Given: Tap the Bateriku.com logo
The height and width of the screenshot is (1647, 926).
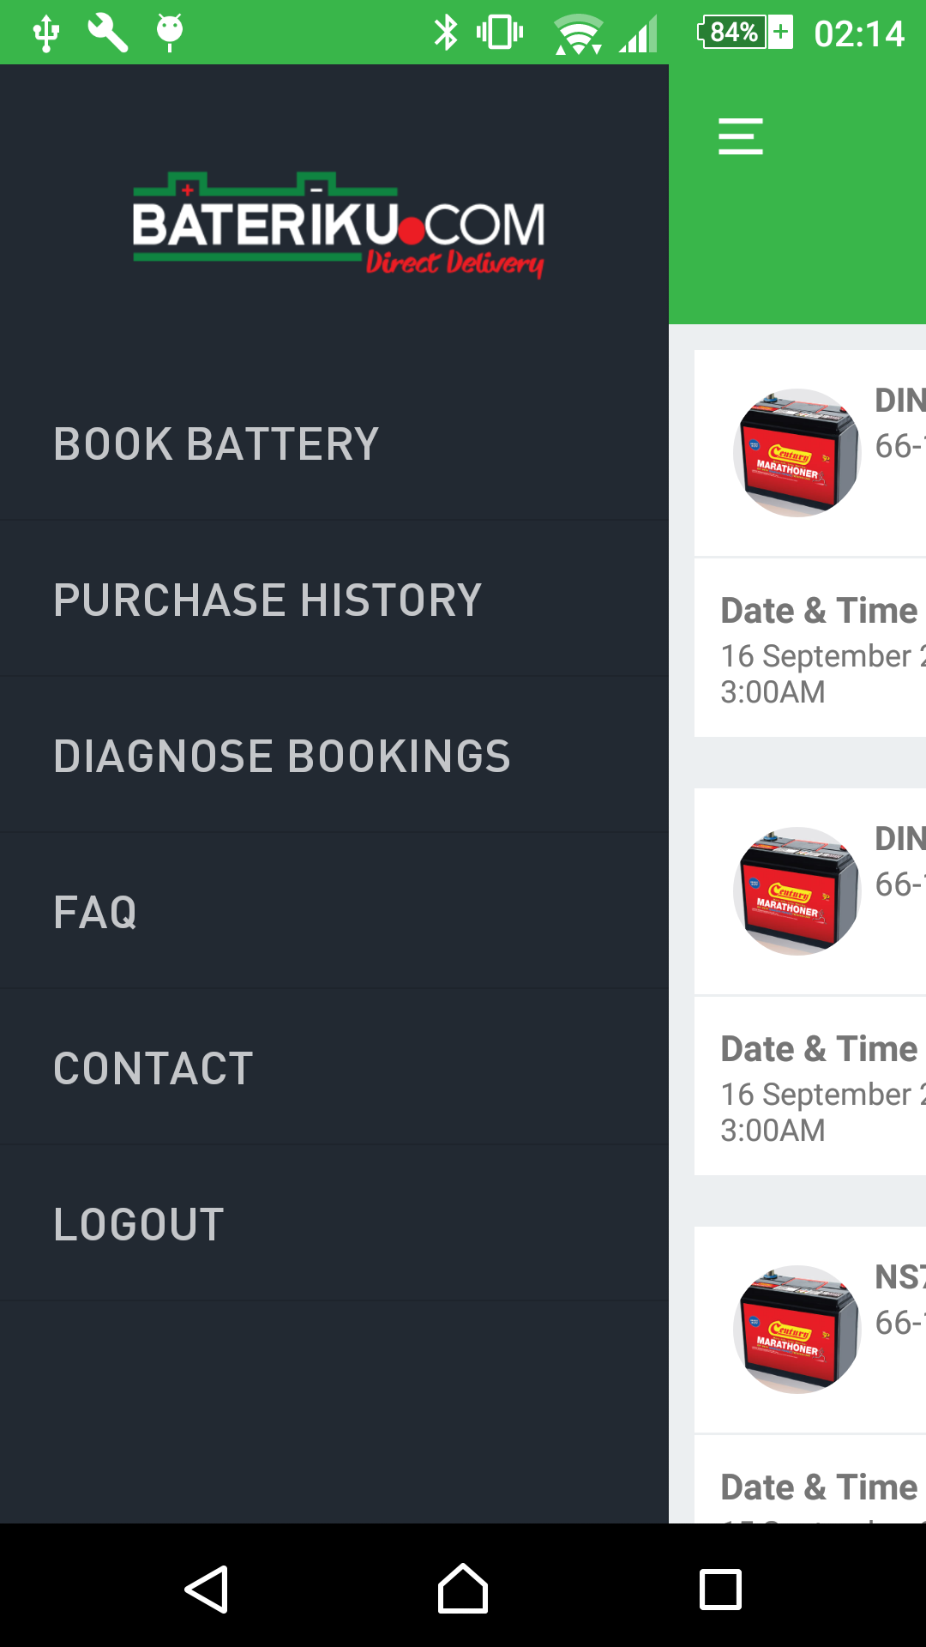Looking at the screenshot, I should [x=339, y=226].
